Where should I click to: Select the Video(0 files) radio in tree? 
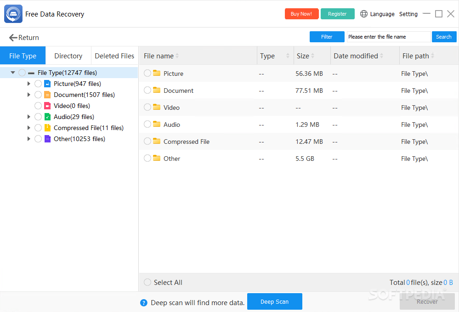[38, 106]
